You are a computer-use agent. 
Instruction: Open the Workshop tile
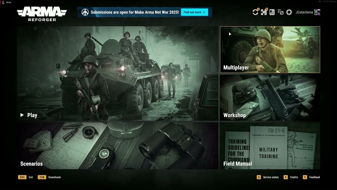point(270,98)
